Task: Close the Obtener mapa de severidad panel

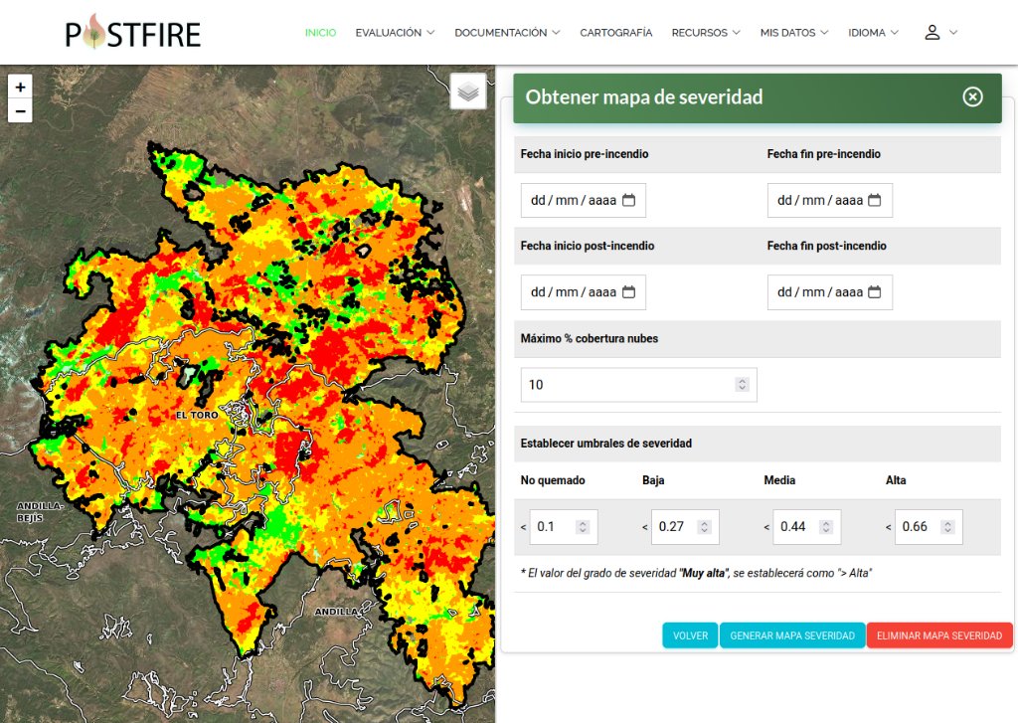Action: pyautogui.click(x=972, y=96)
